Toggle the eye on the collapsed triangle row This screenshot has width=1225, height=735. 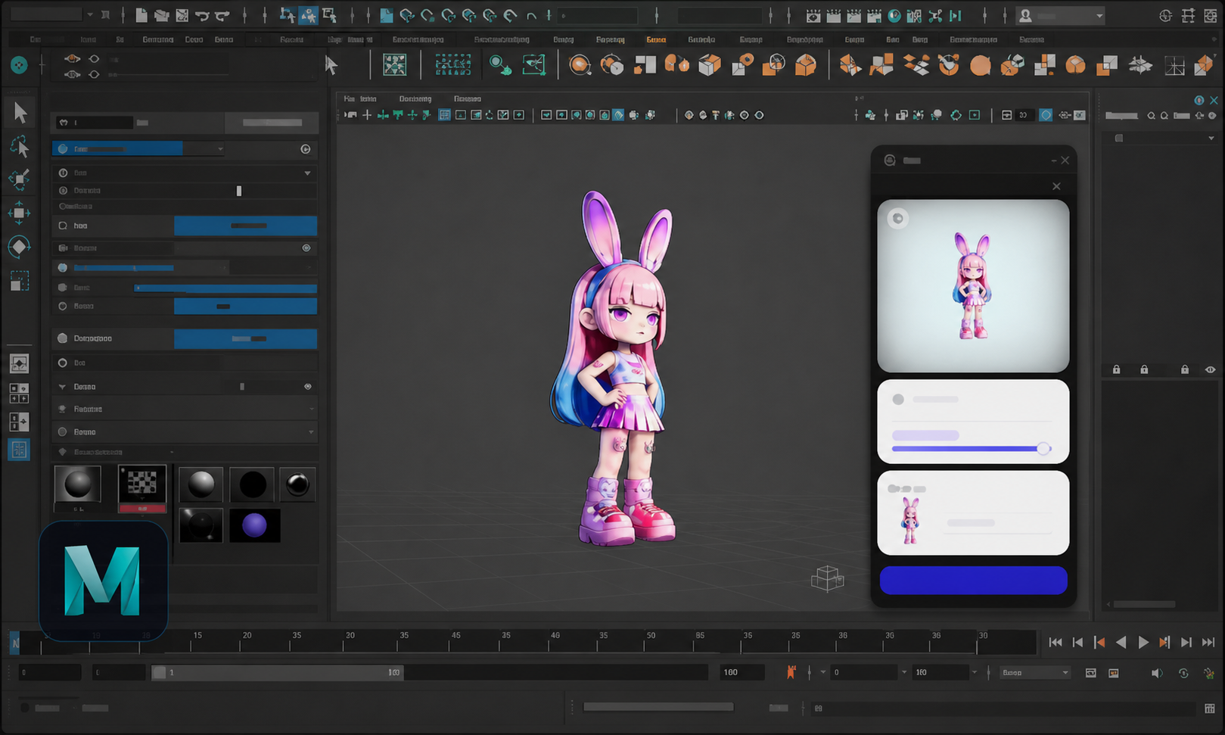(x=308, y=386)
